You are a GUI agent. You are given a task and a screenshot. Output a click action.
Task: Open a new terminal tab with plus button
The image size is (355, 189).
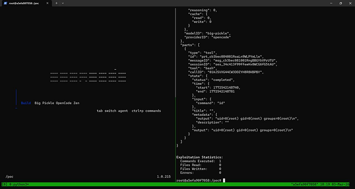[x=56, y=3]
